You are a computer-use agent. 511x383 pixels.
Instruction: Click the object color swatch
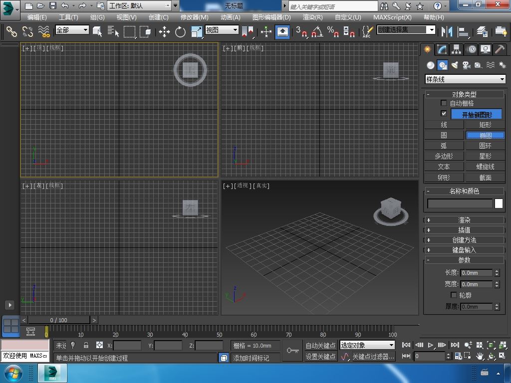tap(499, 203)
